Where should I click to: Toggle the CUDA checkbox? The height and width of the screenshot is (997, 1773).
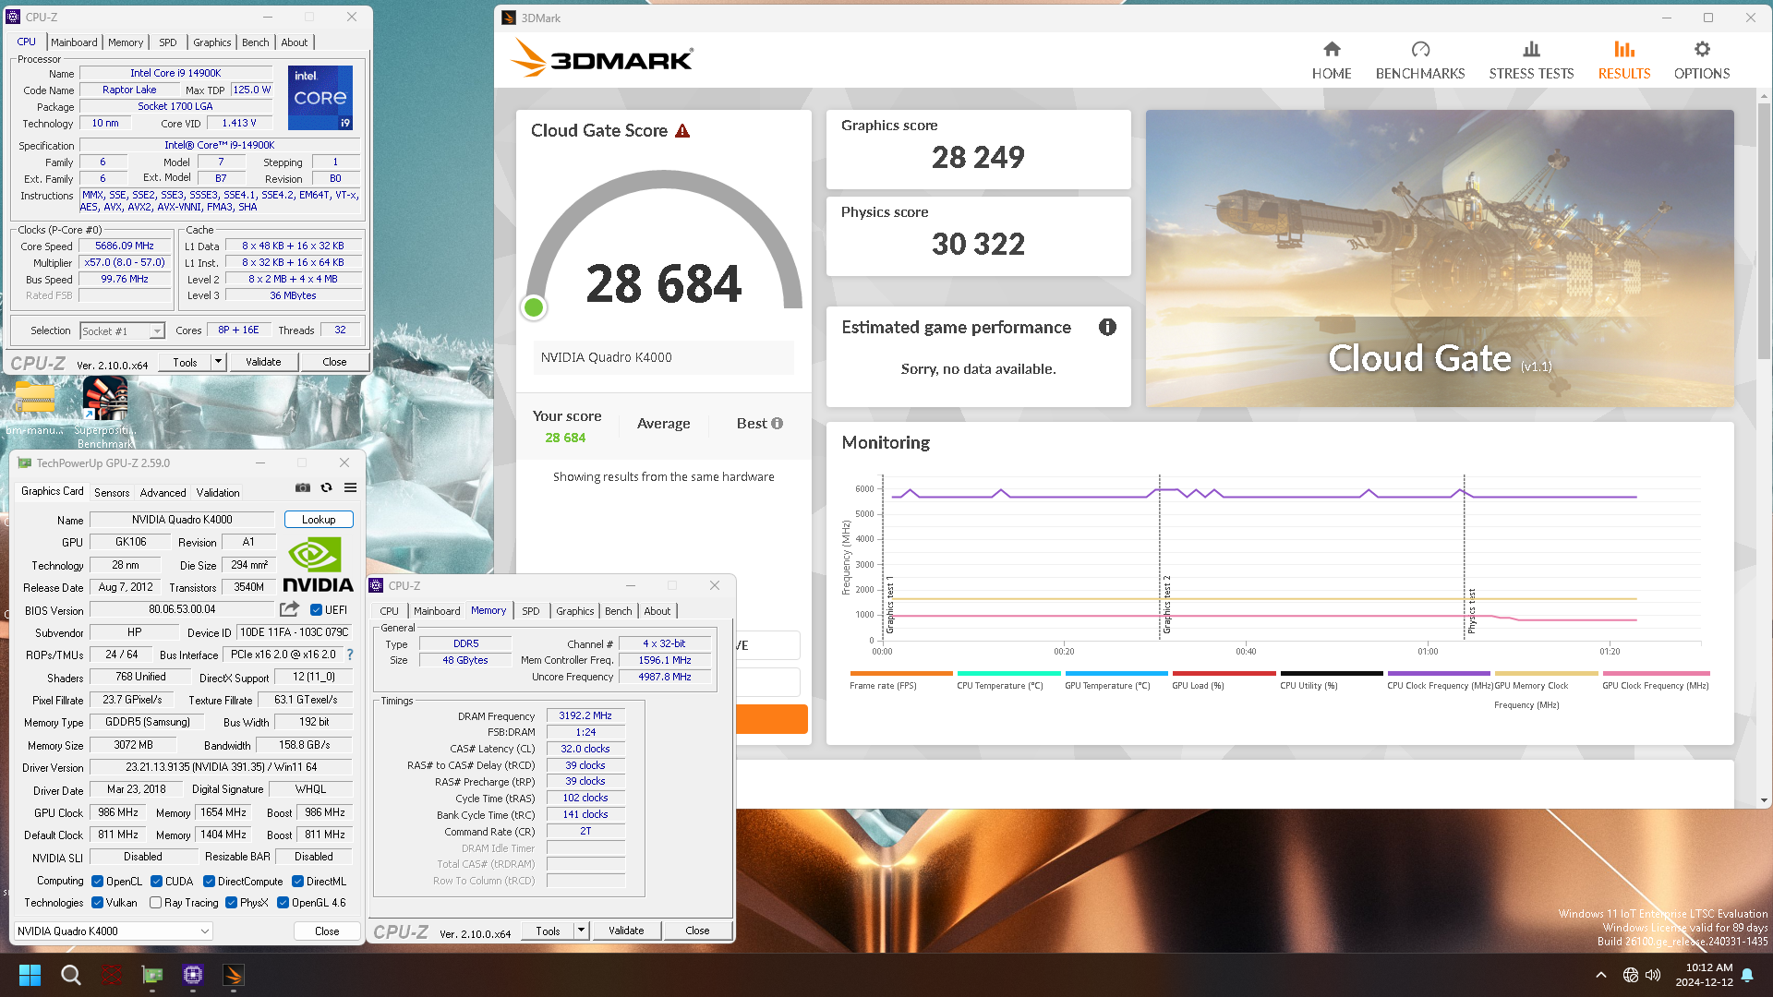coord(156,882)
